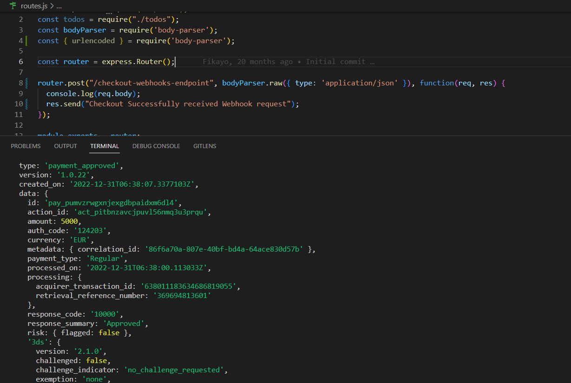The height and width of the screenshot is (383, 571).
Task: Click the modification stripe beside res.send line
Action: 27,104
